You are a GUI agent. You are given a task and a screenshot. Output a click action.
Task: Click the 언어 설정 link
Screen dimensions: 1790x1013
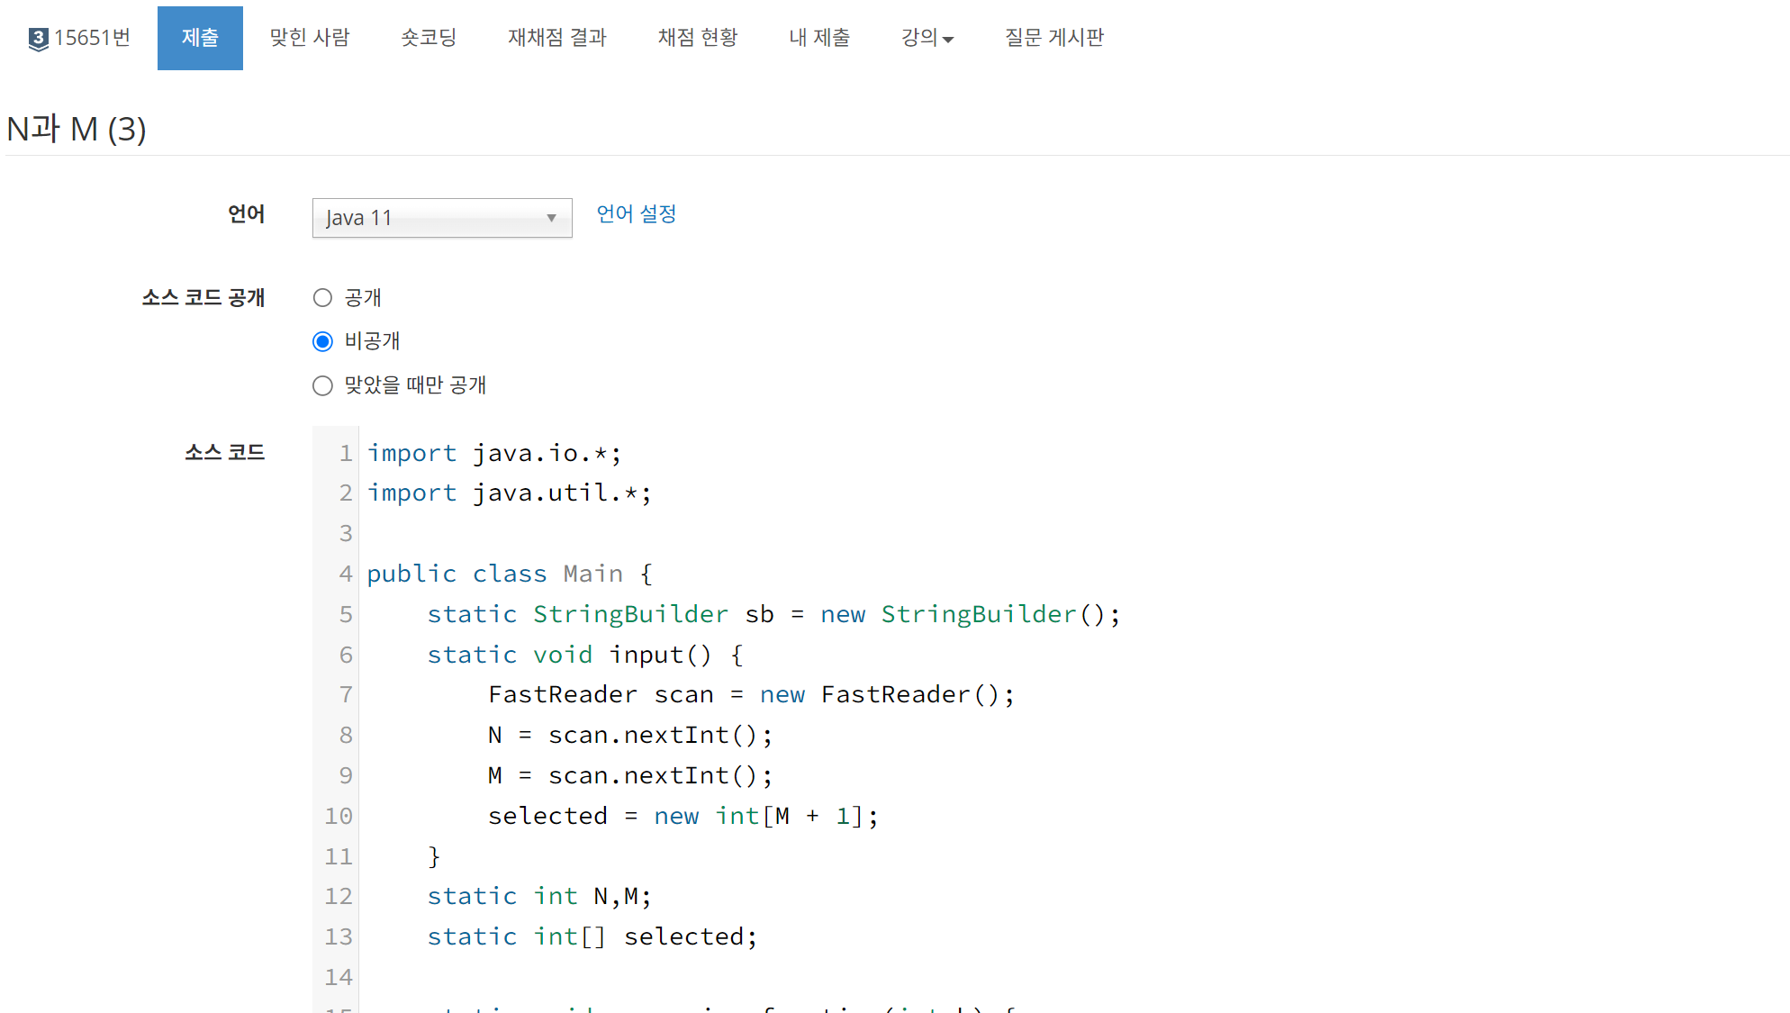pos(637,214)
